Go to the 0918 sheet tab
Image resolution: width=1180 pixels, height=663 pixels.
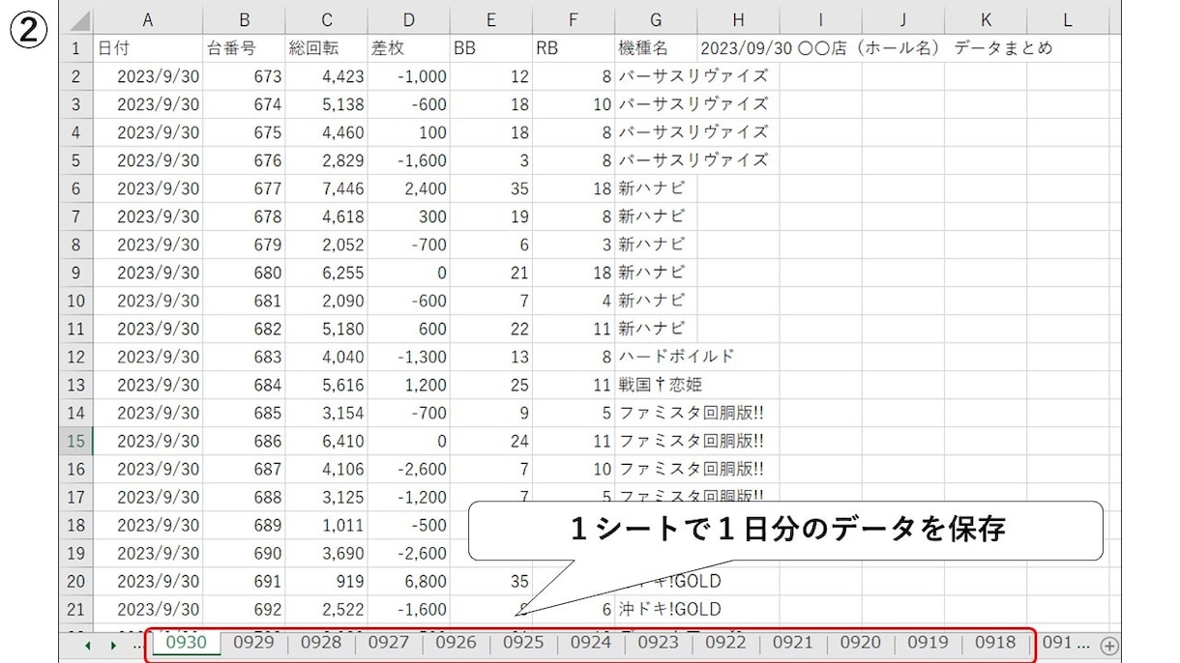pyautogui.click(x=996, y=643)
